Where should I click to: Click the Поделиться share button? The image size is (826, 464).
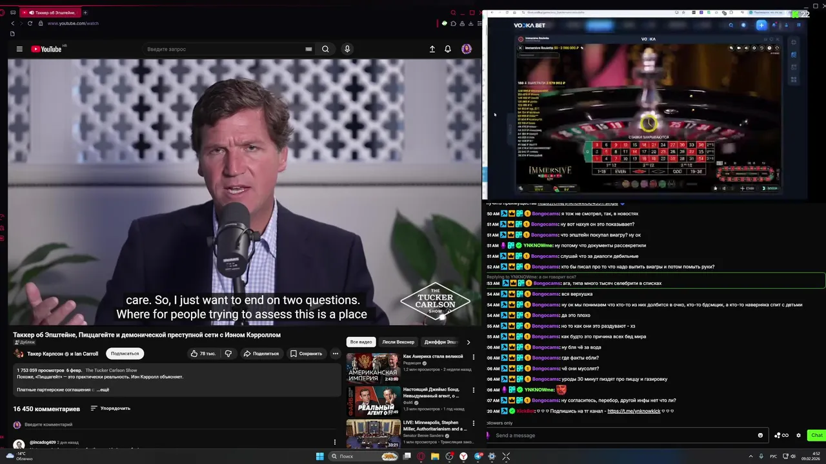[x=261, y=353]
